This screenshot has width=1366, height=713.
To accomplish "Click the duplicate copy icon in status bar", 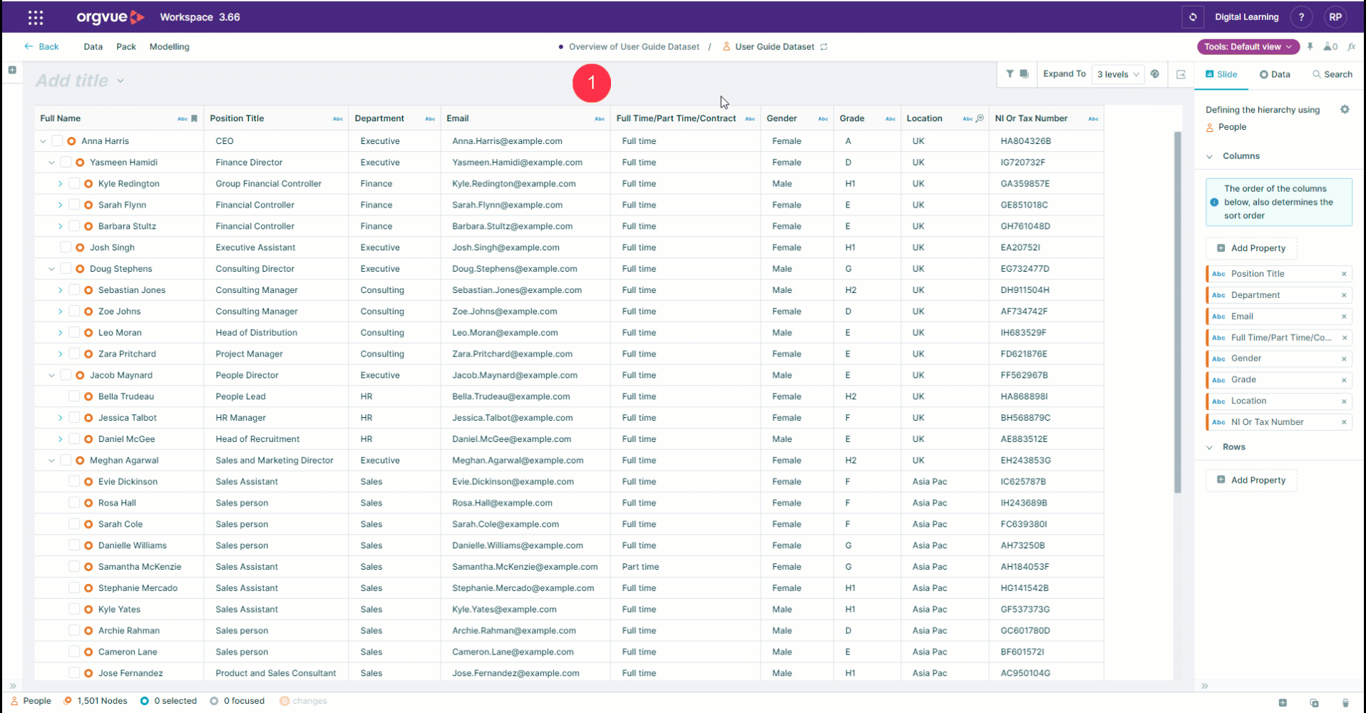I will (x=1314, y=703).
